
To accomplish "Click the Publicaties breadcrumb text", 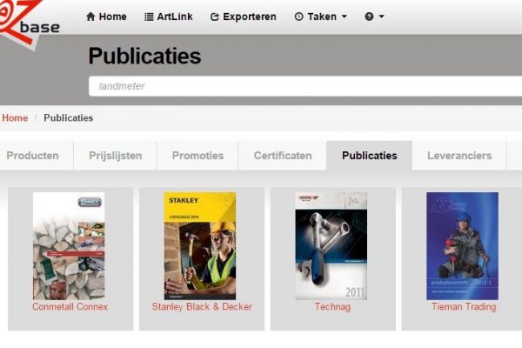I will (68, 118).
